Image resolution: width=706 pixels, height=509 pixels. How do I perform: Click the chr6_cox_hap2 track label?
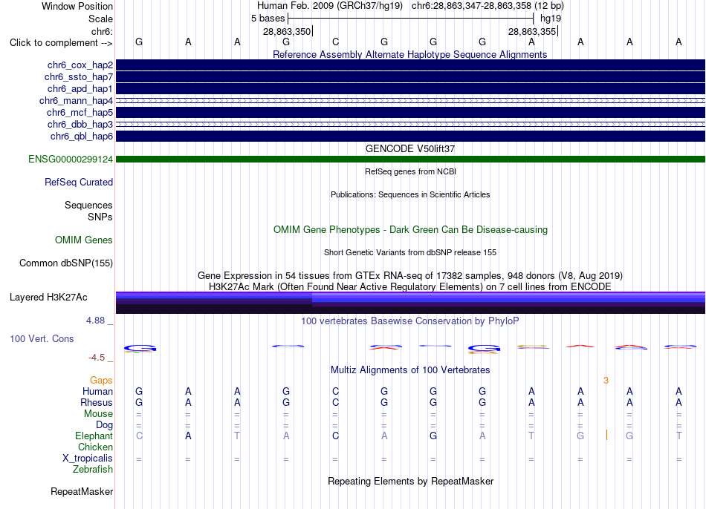(x=80, y=65)
